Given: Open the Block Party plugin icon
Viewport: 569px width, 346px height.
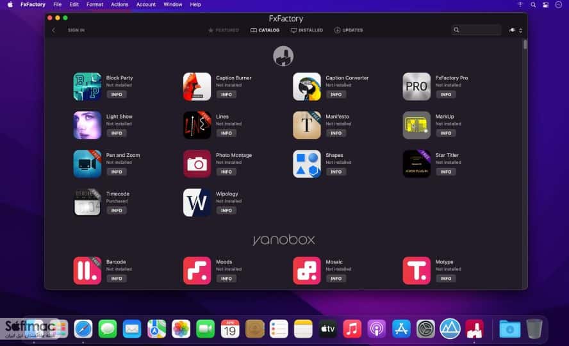Looking at the screenshot, I should pos(87,86).
